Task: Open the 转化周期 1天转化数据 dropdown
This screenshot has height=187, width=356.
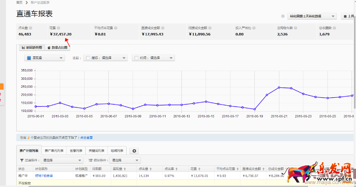Action: 312,16
